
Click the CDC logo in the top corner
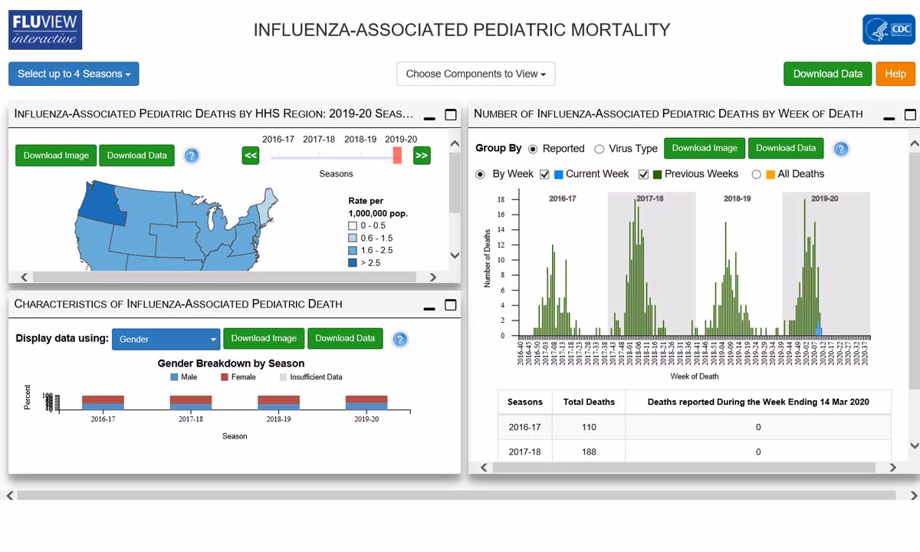pos(888,30)
